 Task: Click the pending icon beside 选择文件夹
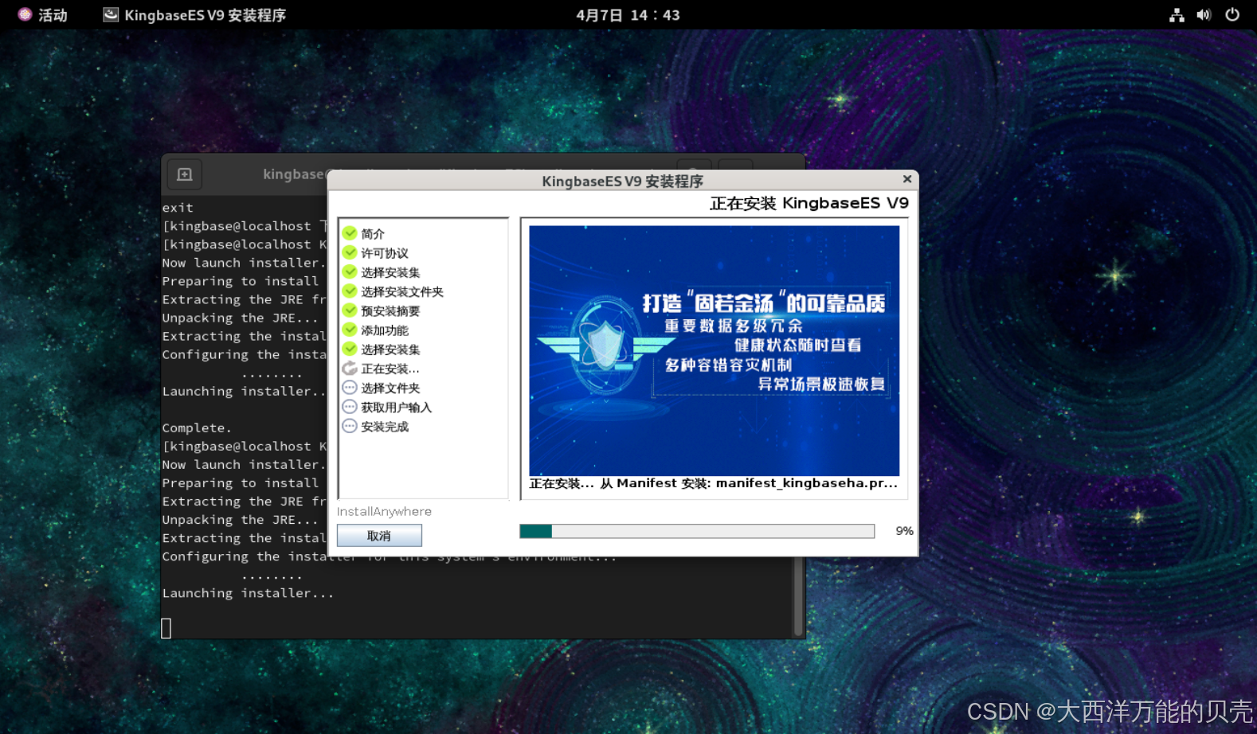point(350,388)
